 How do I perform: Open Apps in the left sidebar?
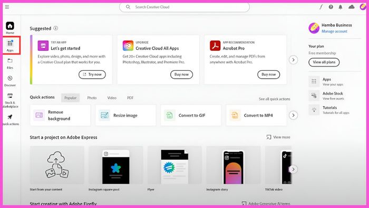click(x=10, y=45)
